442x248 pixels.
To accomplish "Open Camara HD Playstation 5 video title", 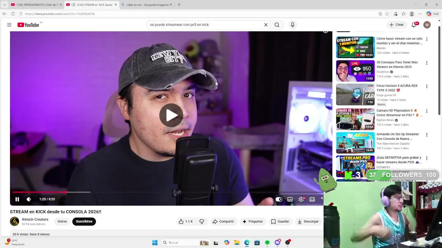I will click(399, 113).
